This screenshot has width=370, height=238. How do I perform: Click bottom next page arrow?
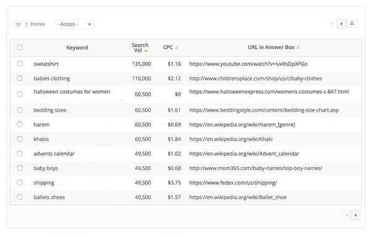[355, 215]
